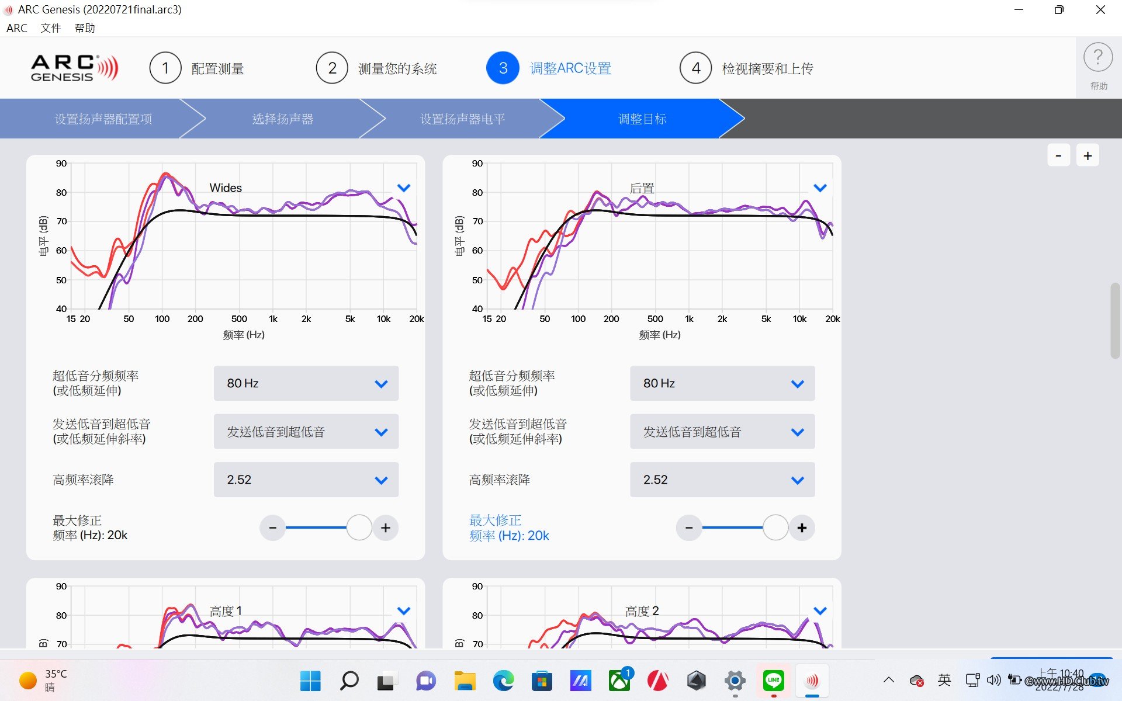Decrease Wides 最大修正频率 with minus button
The image size is (1122, 701).
272,528
